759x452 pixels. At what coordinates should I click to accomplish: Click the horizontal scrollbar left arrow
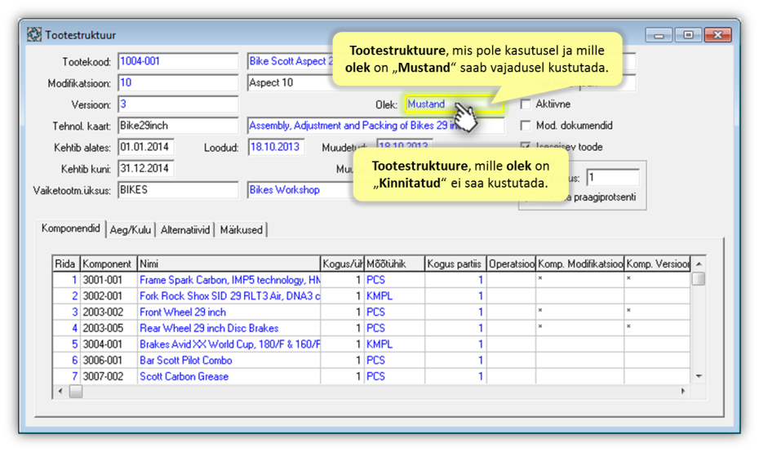[60, 391]
